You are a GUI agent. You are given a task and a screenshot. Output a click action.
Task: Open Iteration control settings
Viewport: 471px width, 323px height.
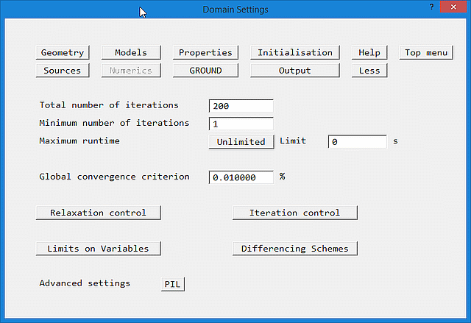click(x=294, y=213)
